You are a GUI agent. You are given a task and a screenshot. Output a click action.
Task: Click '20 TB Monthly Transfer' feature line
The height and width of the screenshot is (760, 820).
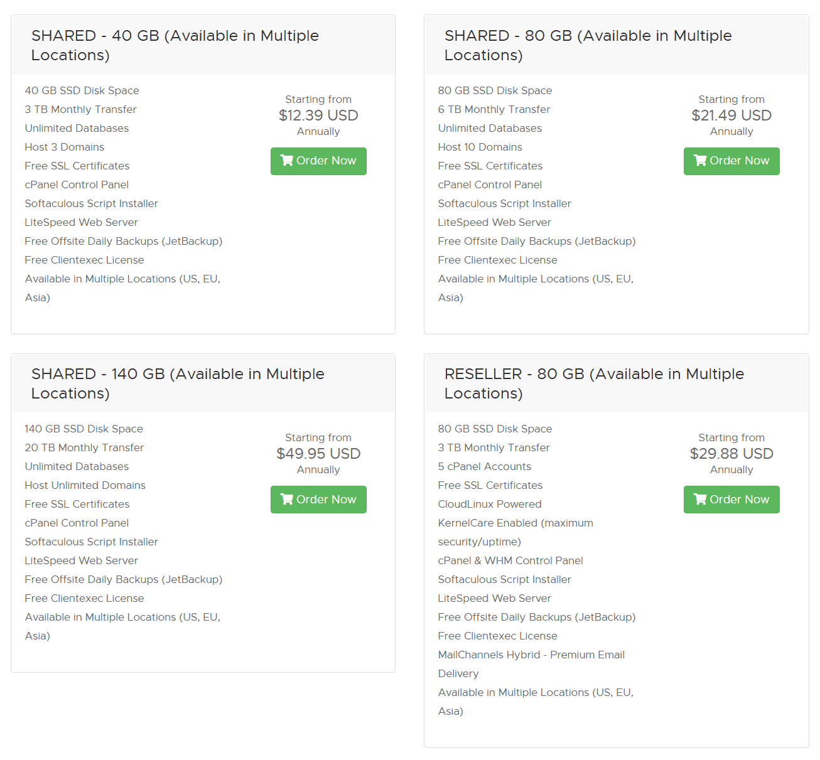[x=84, y=447]
